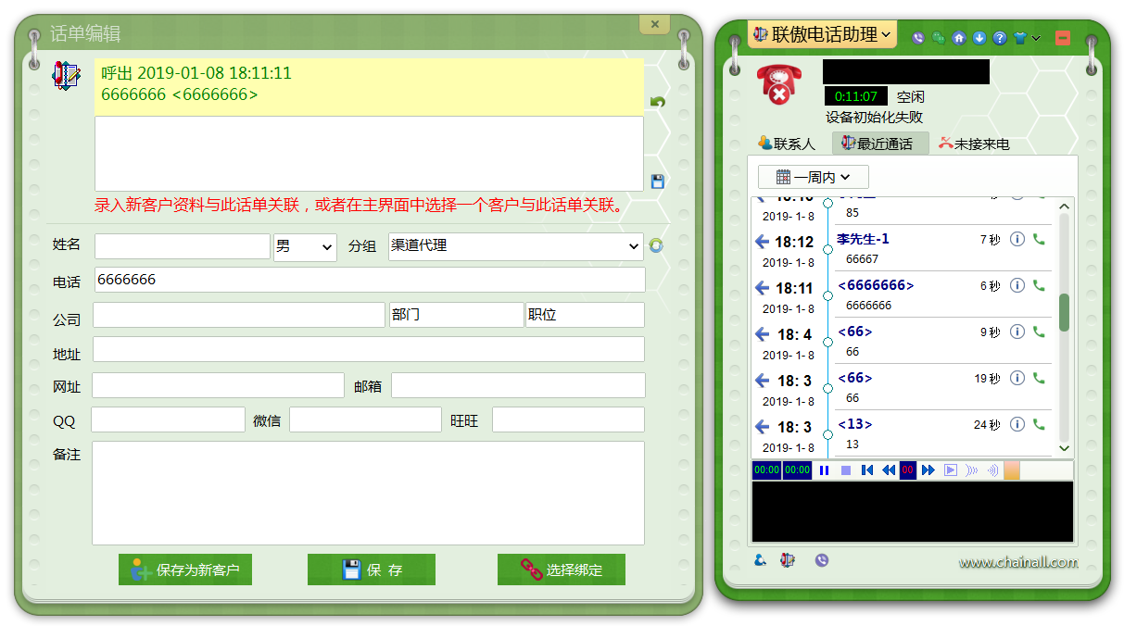Click the home icon in title bar
This screenshot has width=1124, height=626.
pos(959,38)
